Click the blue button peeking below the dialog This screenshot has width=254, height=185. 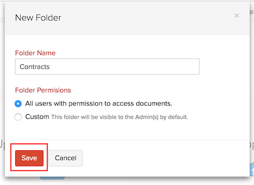point(52,178)
